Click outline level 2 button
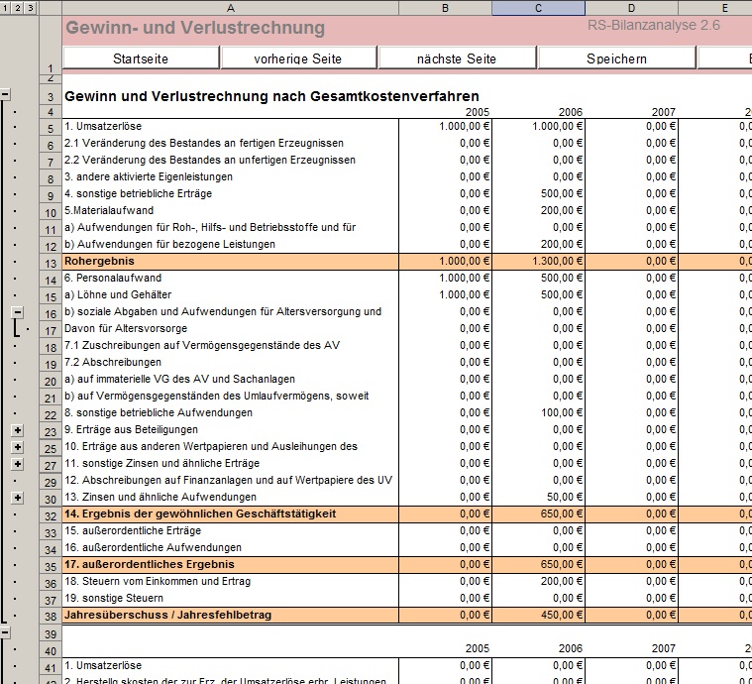Viewport: 752px width, 684px height. (x=18, y=8)
